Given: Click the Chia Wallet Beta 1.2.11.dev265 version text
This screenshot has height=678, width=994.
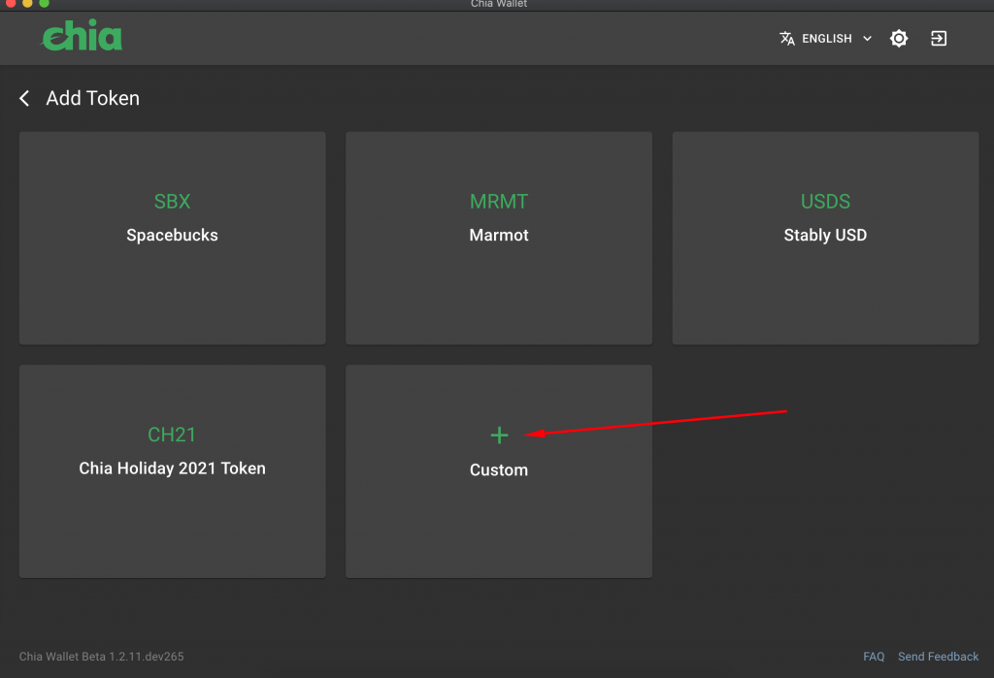Looking at the screenshot, I should coord(101,657).
